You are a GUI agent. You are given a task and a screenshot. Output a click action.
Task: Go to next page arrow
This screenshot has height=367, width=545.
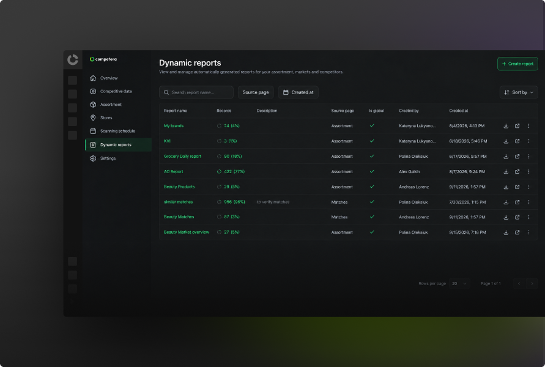coord(532,284)
